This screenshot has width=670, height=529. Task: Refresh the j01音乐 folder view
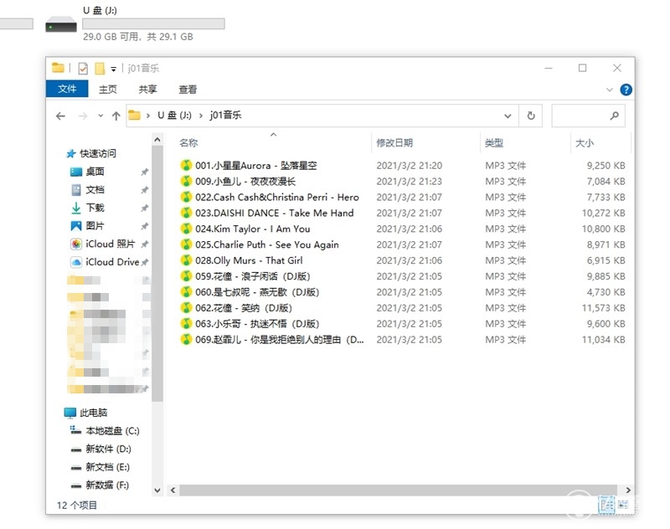(531, 116)
